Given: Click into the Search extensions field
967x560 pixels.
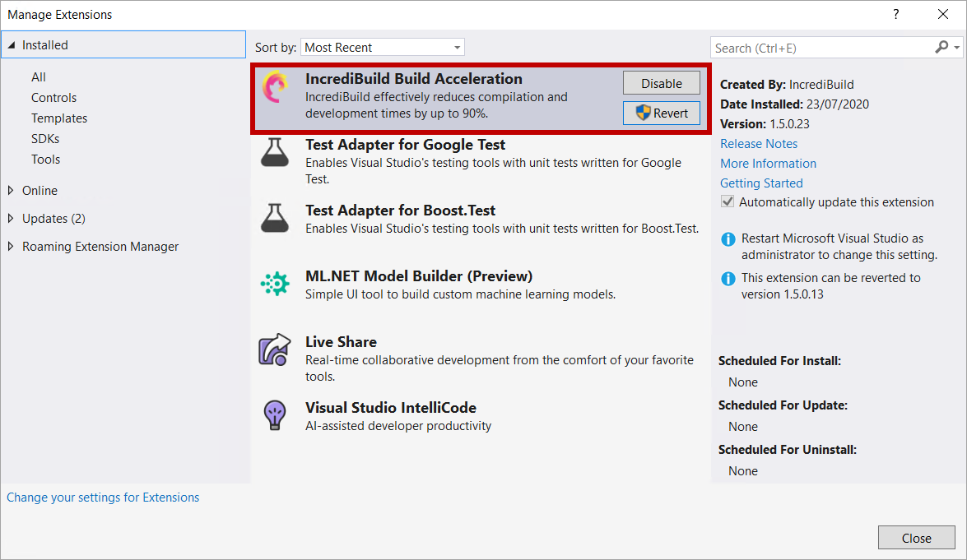Looking at the screenshot, I should point(821,48).
